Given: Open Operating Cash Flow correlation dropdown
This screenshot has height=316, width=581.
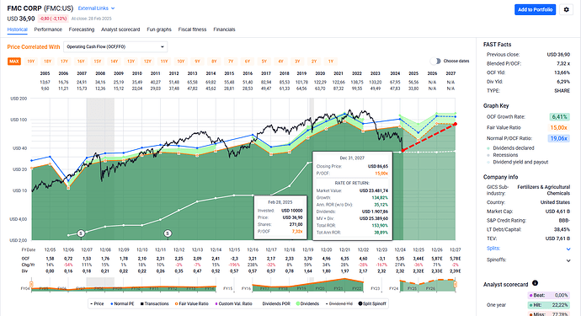Looking at the screenshot, I should (x=115, y=46).
